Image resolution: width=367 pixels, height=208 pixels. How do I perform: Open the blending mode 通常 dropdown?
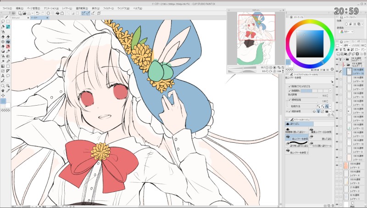point(347,45)
